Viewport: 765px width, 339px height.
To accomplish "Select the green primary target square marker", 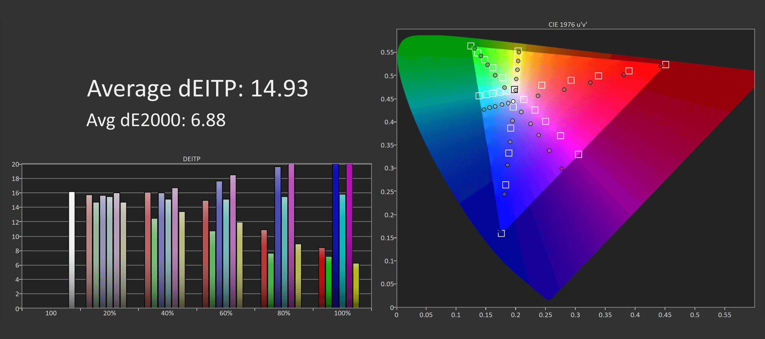I will coord(470,46).
